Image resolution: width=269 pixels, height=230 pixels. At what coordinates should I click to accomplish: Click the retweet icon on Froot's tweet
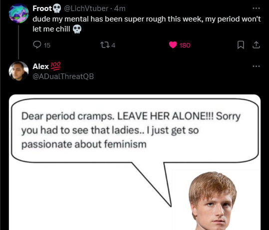click(x=105, y=45)
